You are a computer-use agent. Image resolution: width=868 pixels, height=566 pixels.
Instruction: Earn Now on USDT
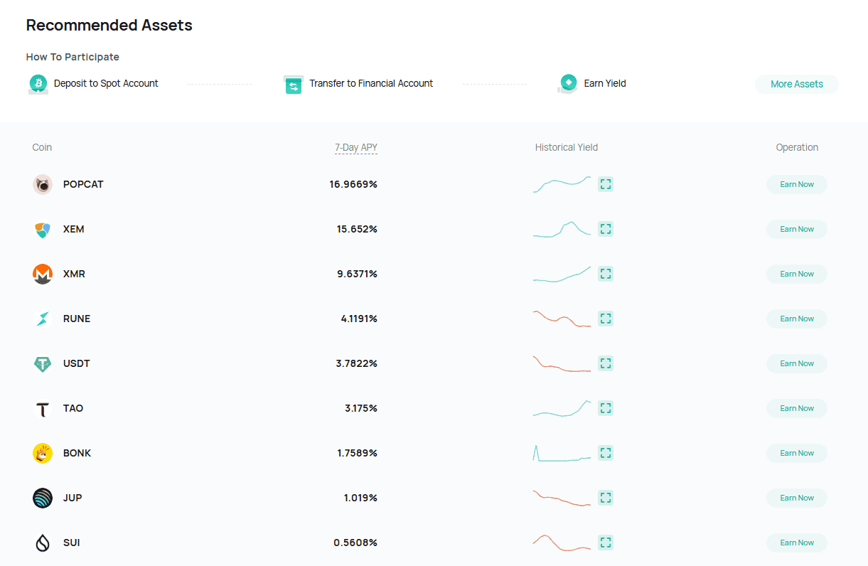pos(797,363)
